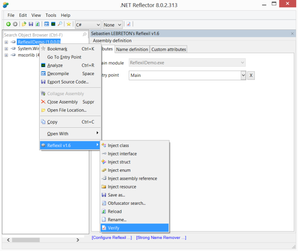
Task: Click the scrollbar right arrow in browser
Action: tap(78, 240)
